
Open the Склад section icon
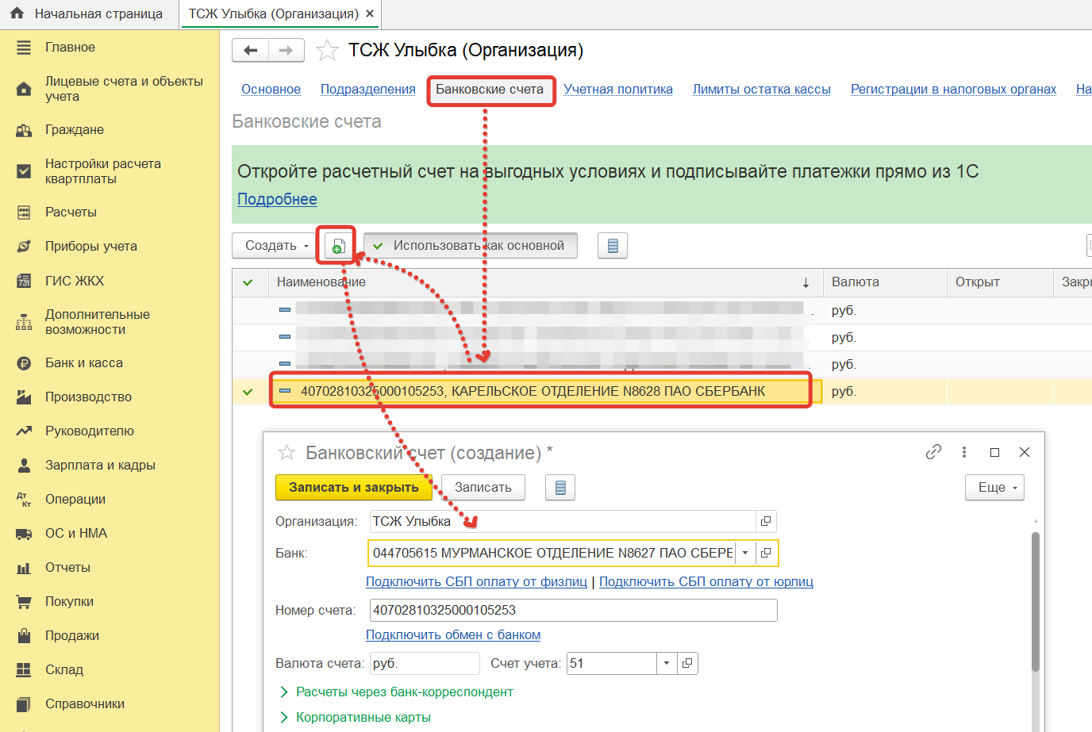[x=24, y=670]
